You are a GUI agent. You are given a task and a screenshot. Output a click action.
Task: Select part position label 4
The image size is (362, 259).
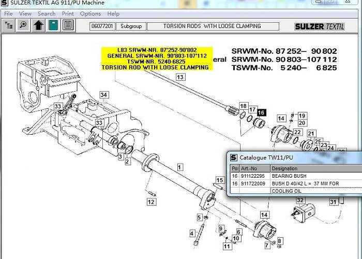click(x=192, y=234)
